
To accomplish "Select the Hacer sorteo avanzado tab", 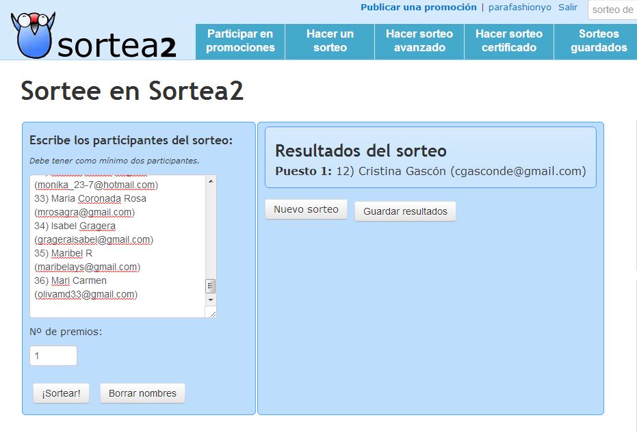I will coord(419,41).
